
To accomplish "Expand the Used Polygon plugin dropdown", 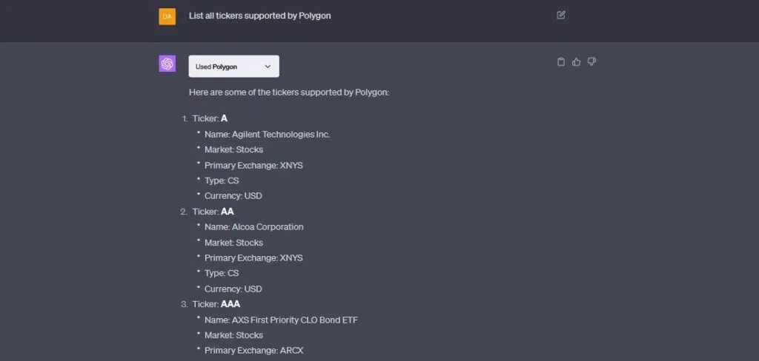I will coord(233,67).
